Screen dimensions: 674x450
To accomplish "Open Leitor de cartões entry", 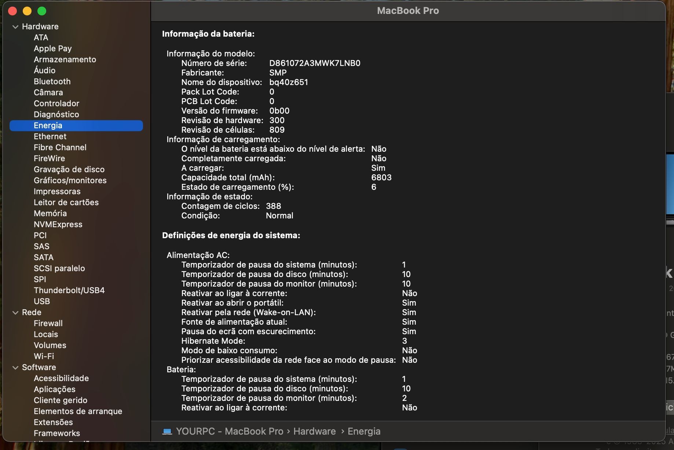I will coord(66,202).
